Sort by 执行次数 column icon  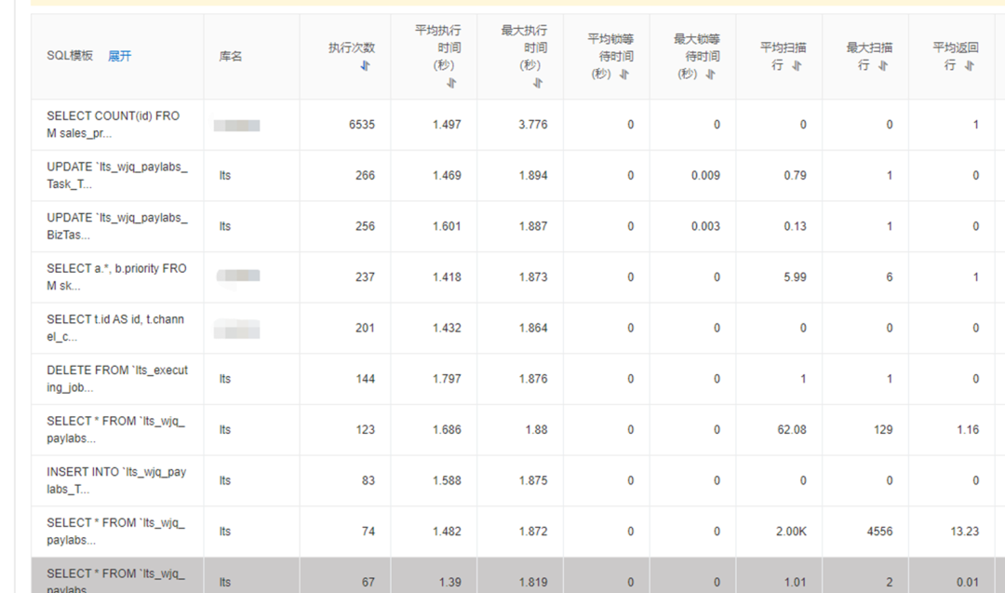coord(365,65)
